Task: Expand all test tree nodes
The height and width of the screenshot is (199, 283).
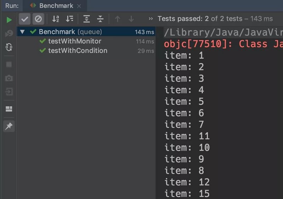Action: 87,19
